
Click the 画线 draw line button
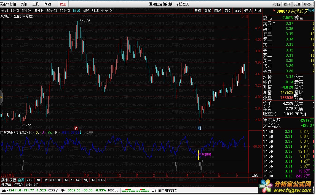(x=218, y=10)
